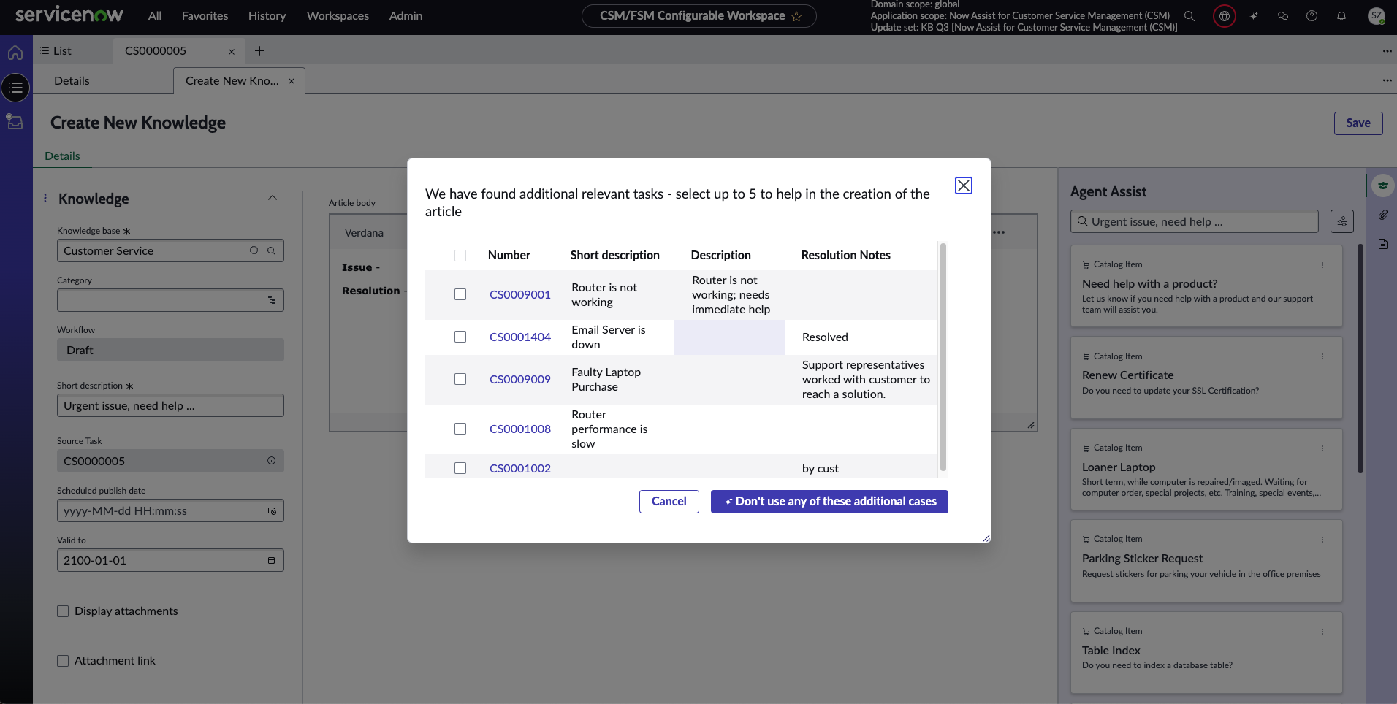Viewport: 1397px width, 704px height.
Task: Open options for Table Index card
Action: pos(1322,632)
